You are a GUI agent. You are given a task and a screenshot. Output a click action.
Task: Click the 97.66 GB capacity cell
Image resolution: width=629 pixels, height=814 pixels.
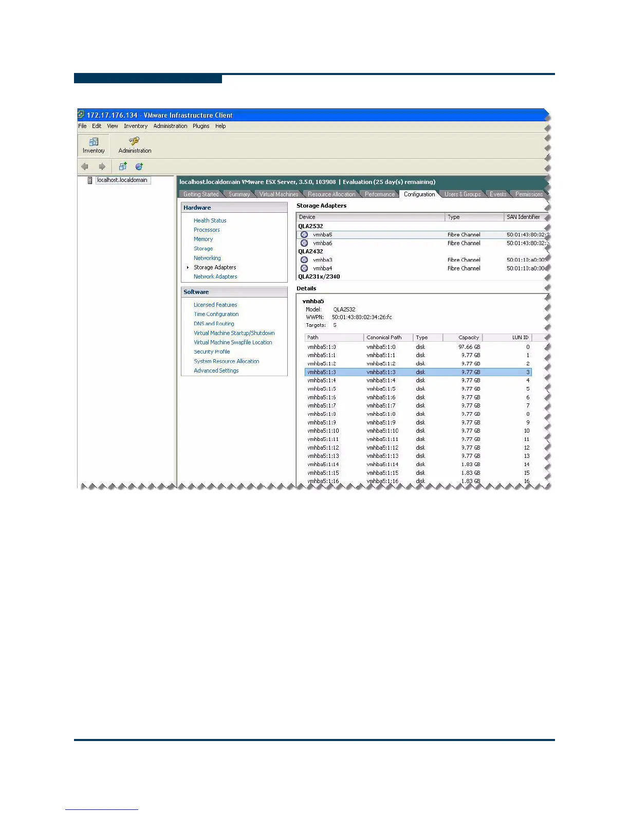pyautogui.click(x=469, y=347)
